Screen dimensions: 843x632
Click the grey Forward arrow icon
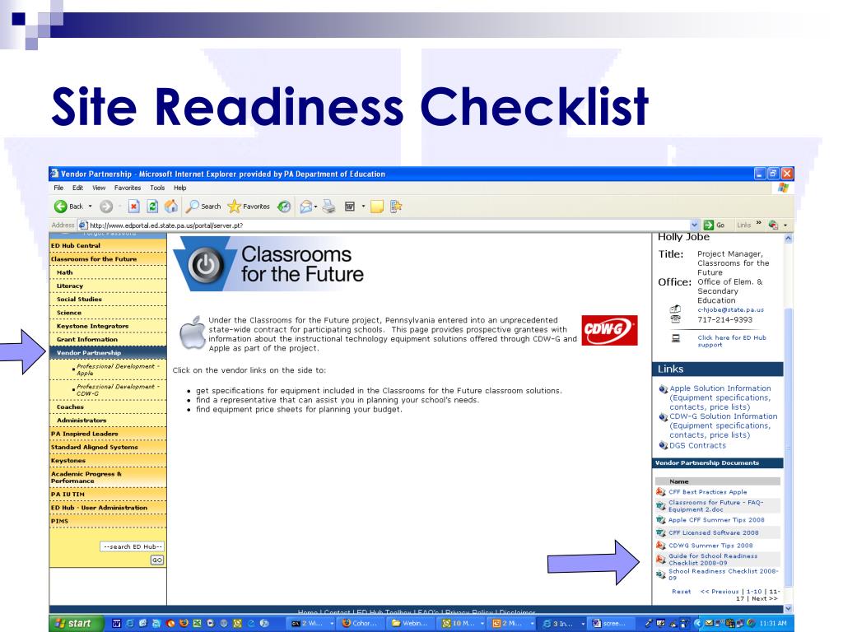106,207
